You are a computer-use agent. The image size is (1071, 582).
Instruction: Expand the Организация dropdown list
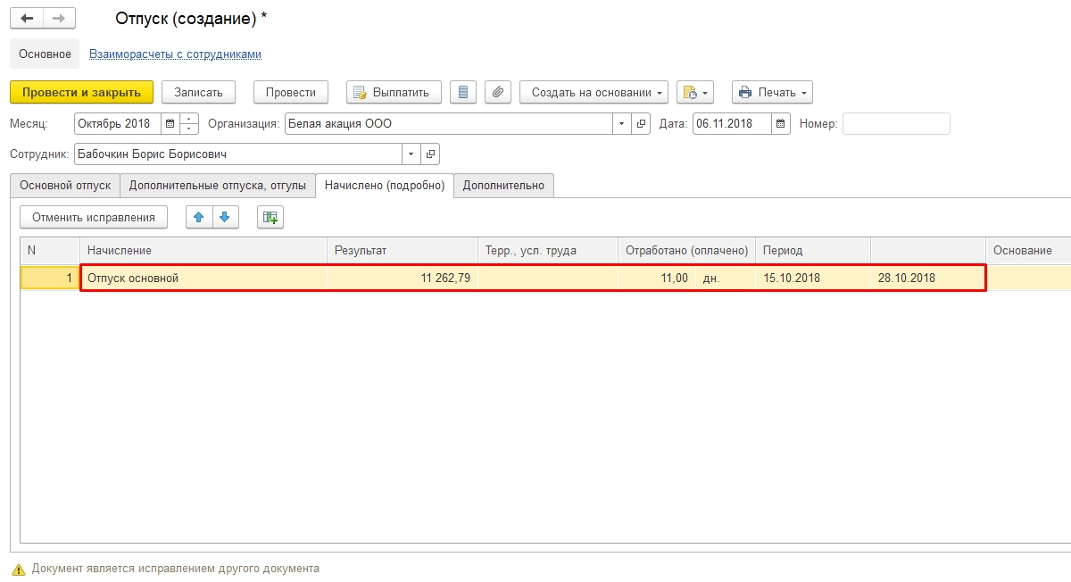coord(622,124)
